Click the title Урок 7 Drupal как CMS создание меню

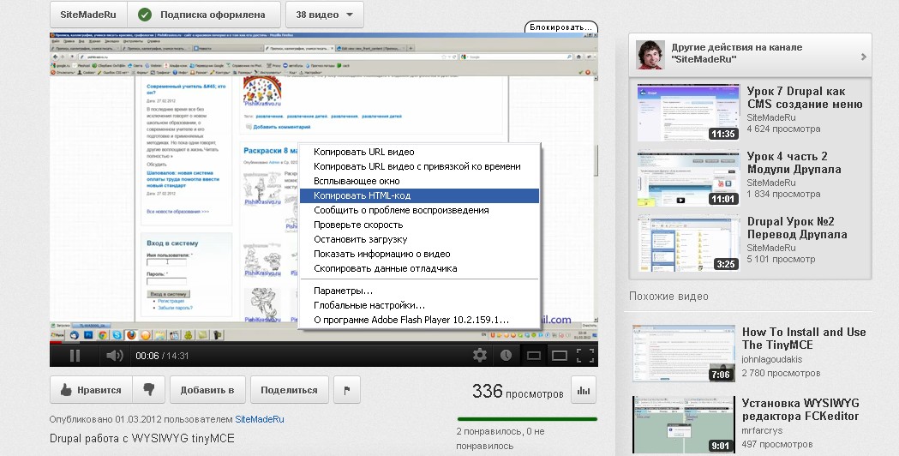[x=805, y=98]
